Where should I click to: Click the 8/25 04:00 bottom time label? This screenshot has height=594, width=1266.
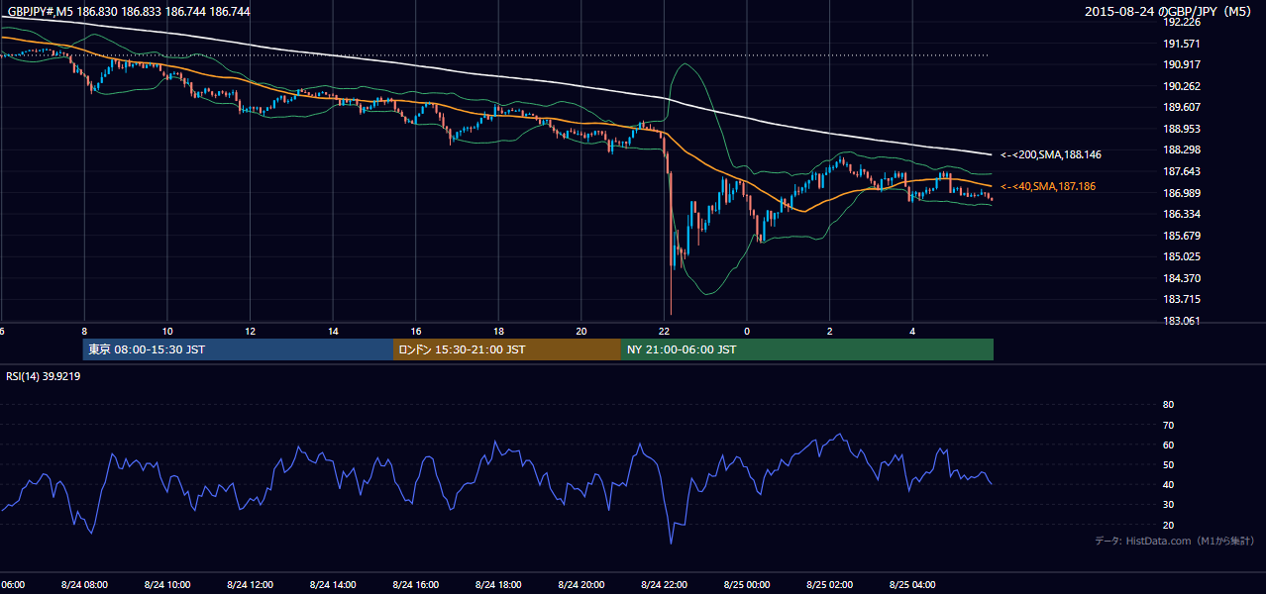pos(912,585)
